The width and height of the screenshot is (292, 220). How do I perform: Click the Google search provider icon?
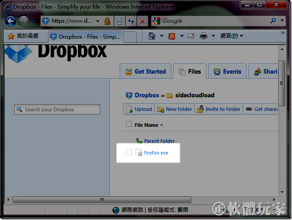point(156,21)
